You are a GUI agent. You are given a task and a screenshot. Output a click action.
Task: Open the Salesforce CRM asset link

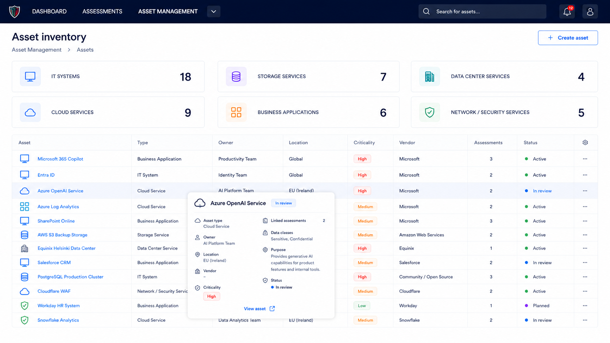[x=54, y=262]
